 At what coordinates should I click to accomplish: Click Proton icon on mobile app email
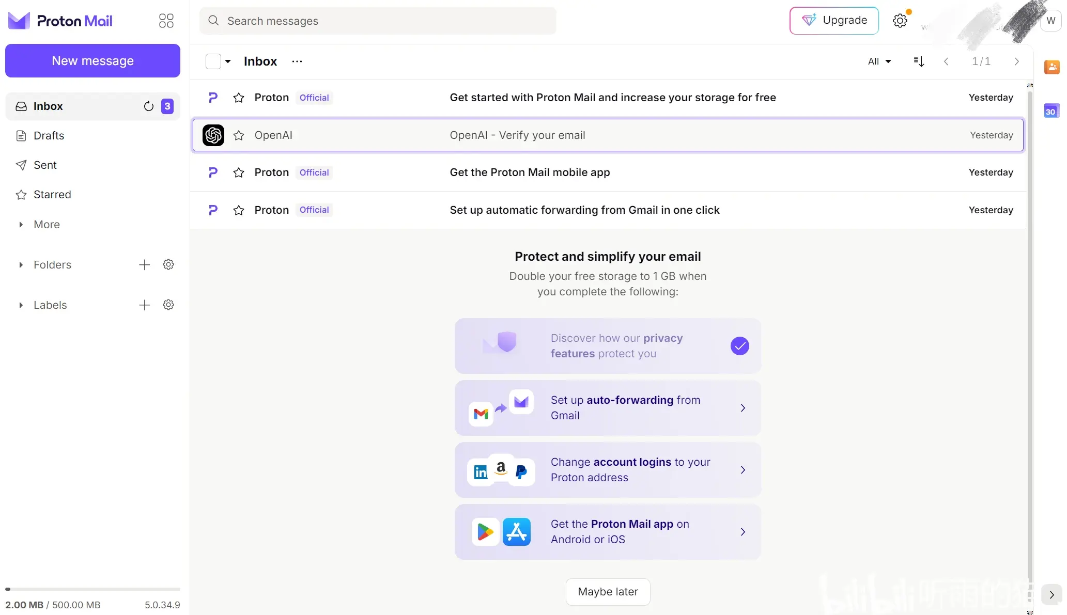coord(213,172)
